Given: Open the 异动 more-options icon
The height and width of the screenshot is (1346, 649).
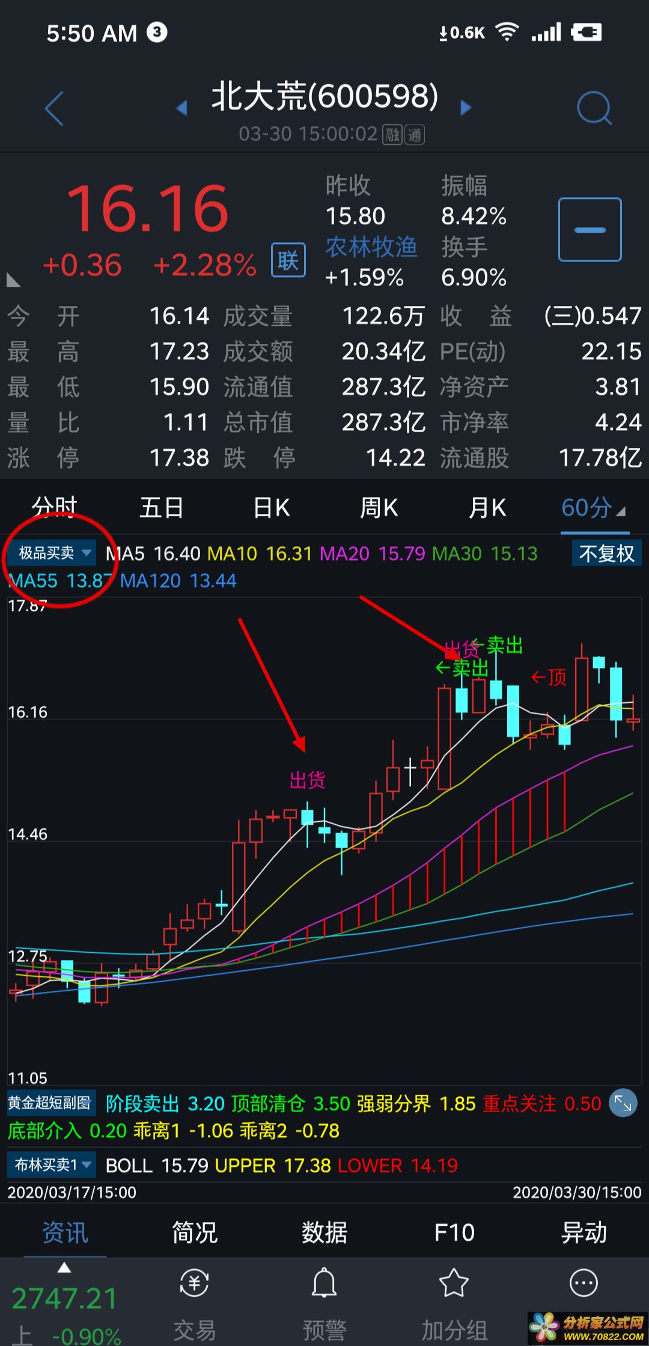Looking at the screenshot, I should click(x=583, y=1284).
